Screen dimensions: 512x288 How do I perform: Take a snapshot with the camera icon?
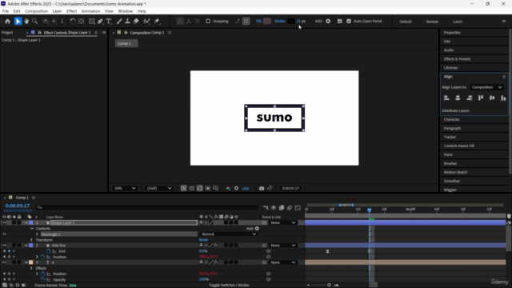tap(262, 188)
